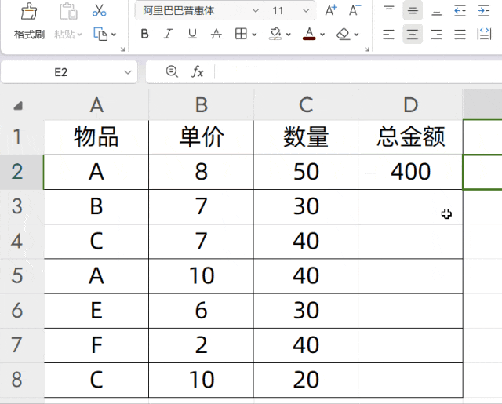Open the font name dropdown

click(x=256, y=11)
